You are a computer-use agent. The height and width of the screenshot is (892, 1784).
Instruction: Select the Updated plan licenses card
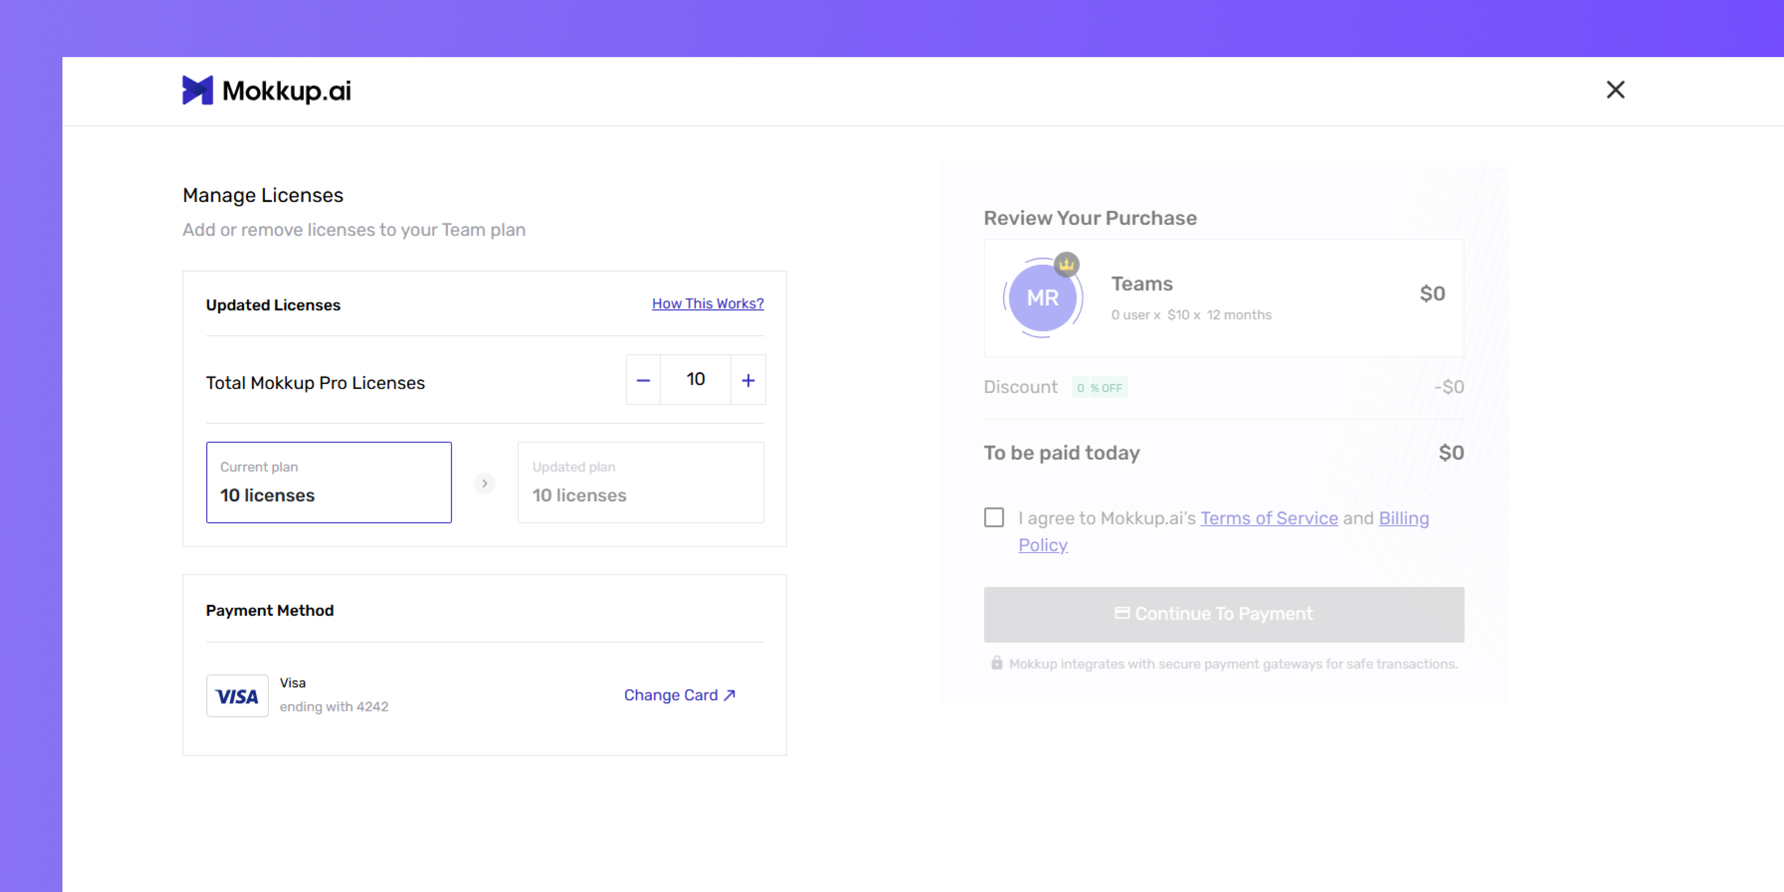(x=640, y=482)
